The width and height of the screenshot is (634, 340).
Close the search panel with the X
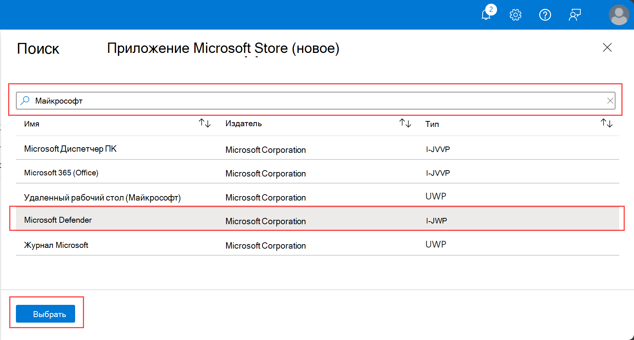click(x=607, y=47)
